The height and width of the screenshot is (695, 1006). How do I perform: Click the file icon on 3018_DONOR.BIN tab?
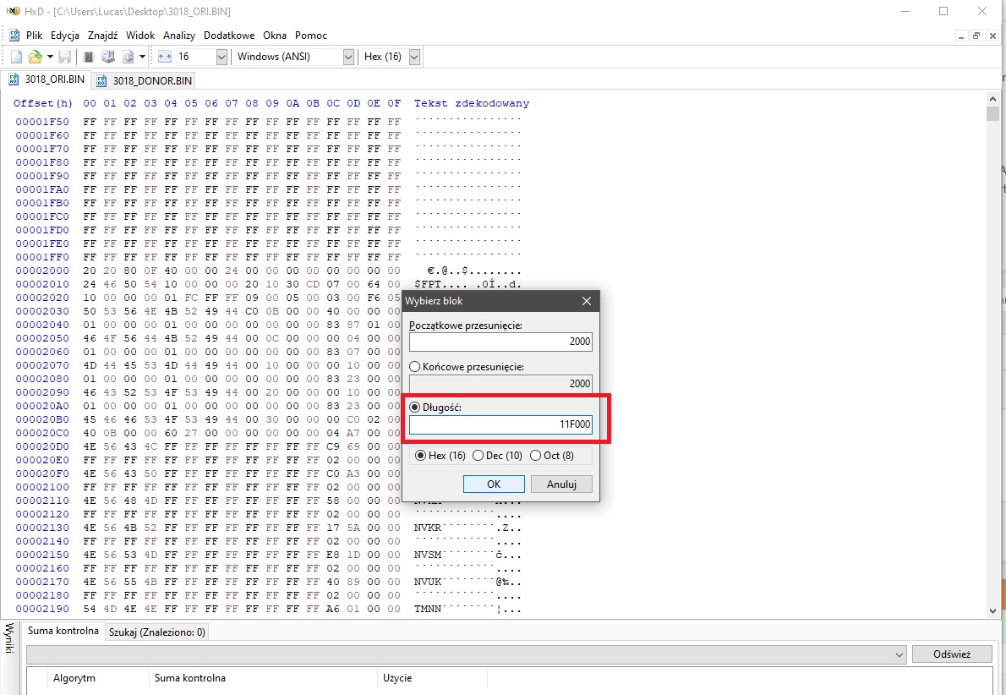pos(101,81)
